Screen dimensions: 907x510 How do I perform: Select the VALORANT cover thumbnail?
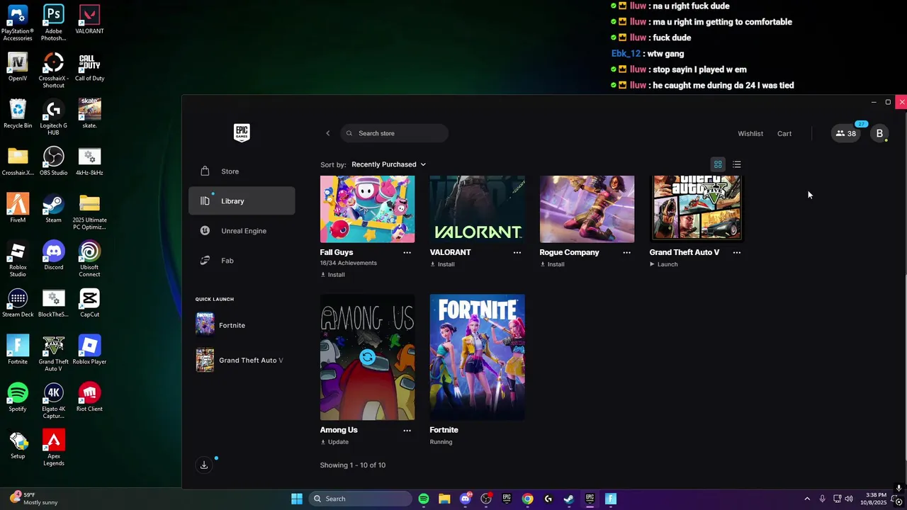(477, 209)
